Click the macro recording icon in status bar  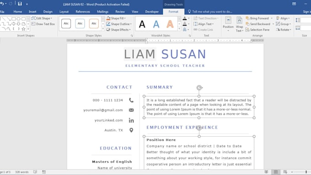[44, 172]
